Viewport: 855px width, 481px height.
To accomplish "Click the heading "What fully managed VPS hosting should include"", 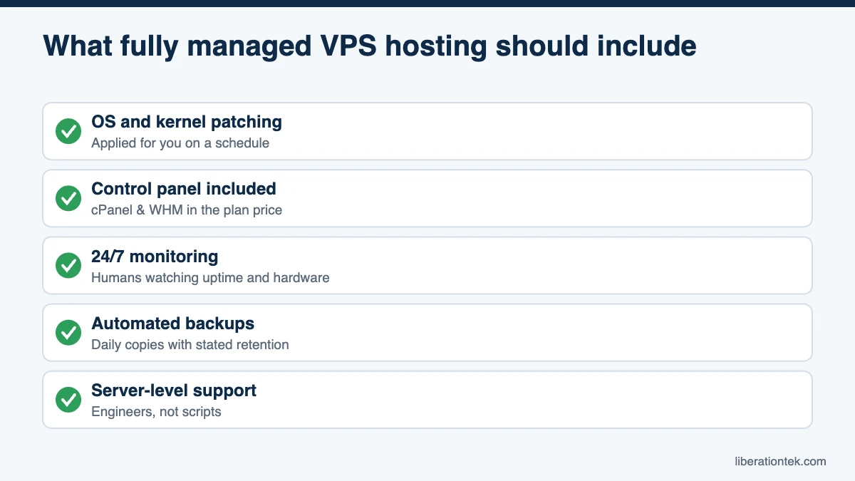I will point(370,46).
